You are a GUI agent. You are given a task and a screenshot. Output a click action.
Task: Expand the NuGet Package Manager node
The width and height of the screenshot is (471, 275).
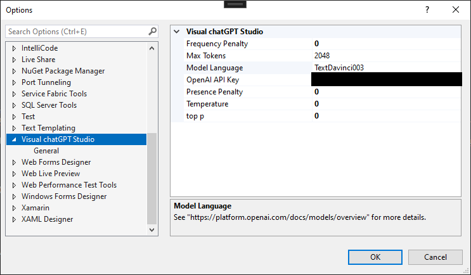(x=14, y=71)
